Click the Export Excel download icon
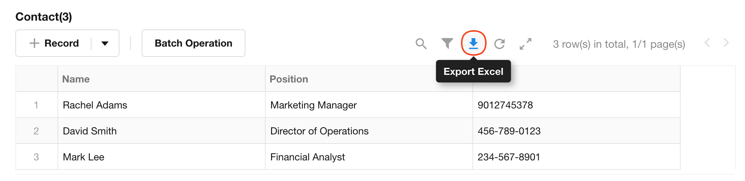Screen dimensions: 745x181 pos(474,44)
